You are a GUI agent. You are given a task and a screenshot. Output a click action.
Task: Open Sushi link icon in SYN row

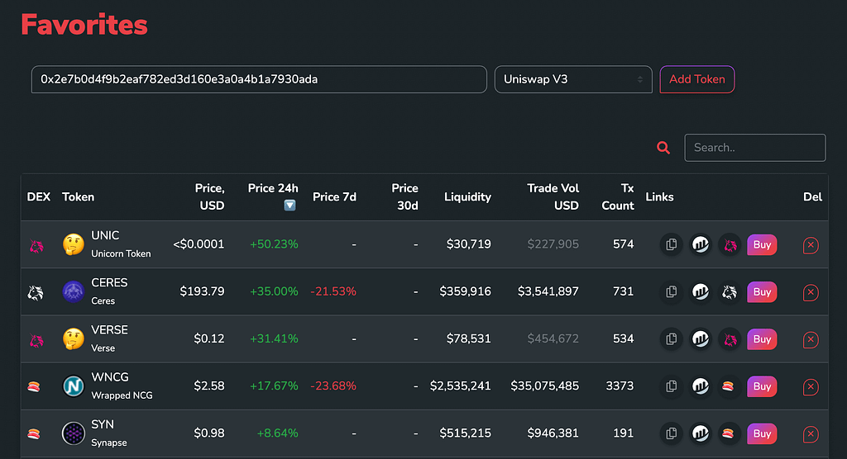click(x=730, y=433)
